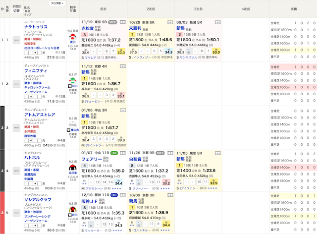Open prediction mark selector for ナラトゥリス

16,40
